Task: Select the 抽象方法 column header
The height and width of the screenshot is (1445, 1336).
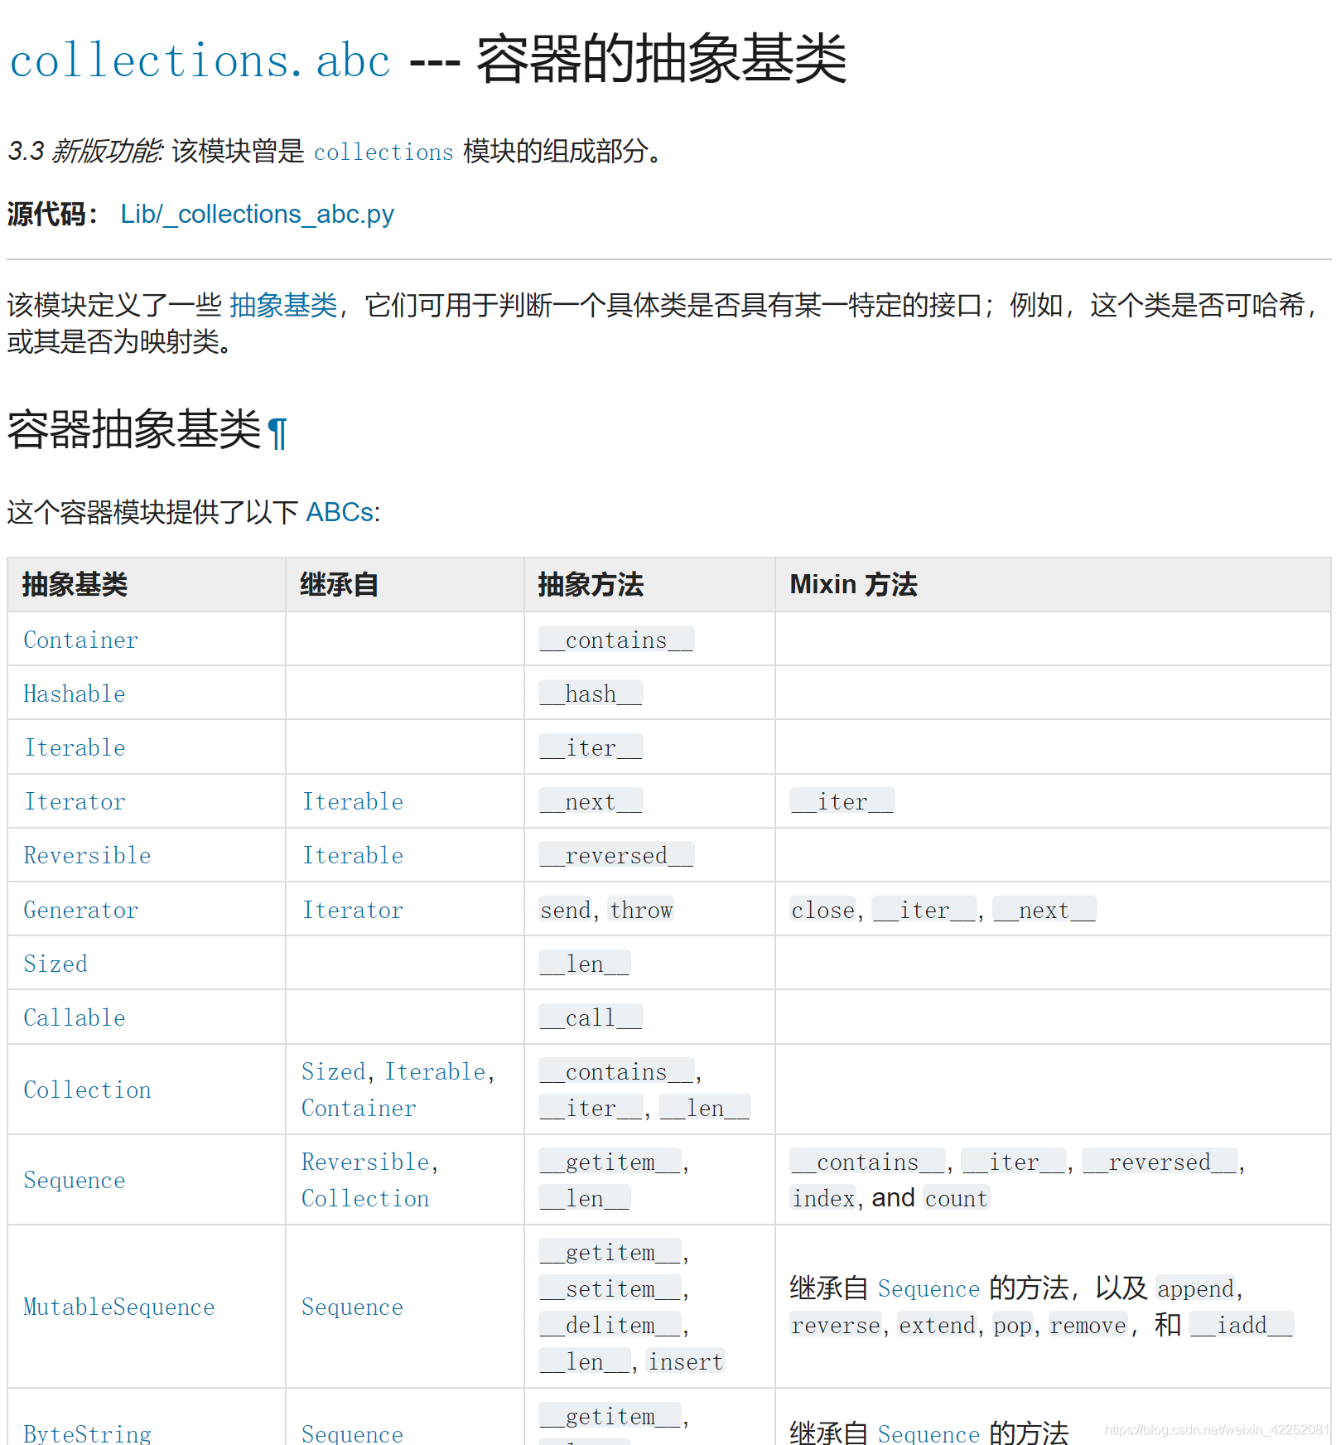Action: pos(591,584)
